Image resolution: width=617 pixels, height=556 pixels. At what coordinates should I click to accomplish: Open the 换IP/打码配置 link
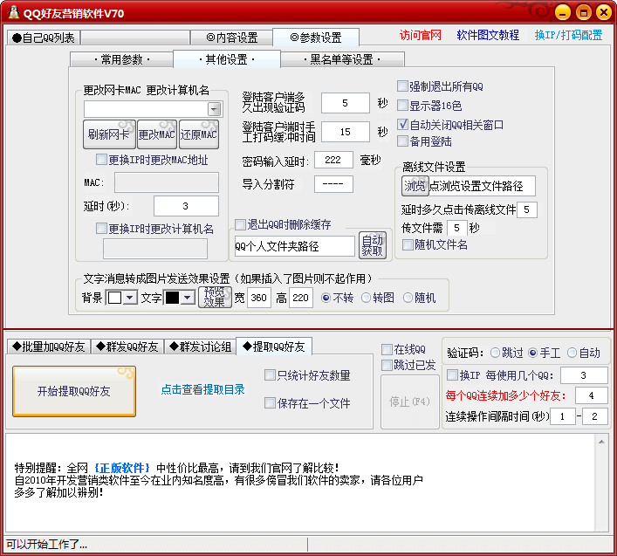(x=568, y=35)
